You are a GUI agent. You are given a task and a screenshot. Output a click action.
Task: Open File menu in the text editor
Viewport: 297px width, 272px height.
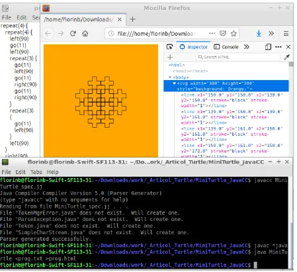7,17
